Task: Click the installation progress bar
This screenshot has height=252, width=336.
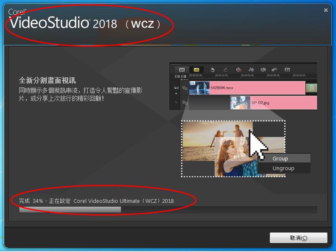Action: click(x=168, y=210)
